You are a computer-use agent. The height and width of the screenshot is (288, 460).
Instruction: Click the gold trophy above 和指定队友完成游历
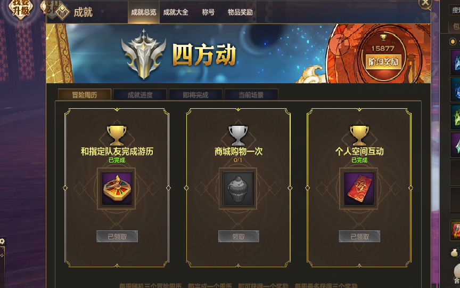(x=117, y=135)
